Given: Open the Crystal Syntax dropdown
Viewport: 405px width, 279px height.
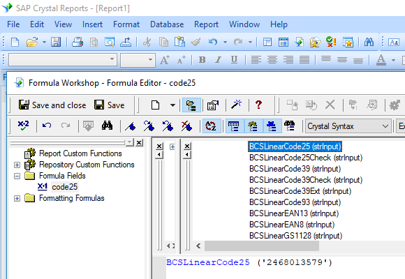Looking at the screenshot, I should pyautogui.click(x=348, y=126).
